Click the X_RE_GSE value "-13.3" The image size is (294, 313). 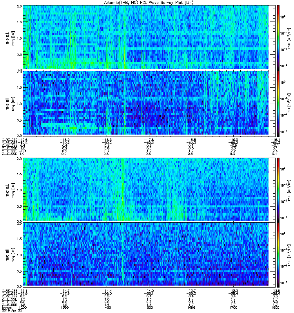(x=233, y=291)
